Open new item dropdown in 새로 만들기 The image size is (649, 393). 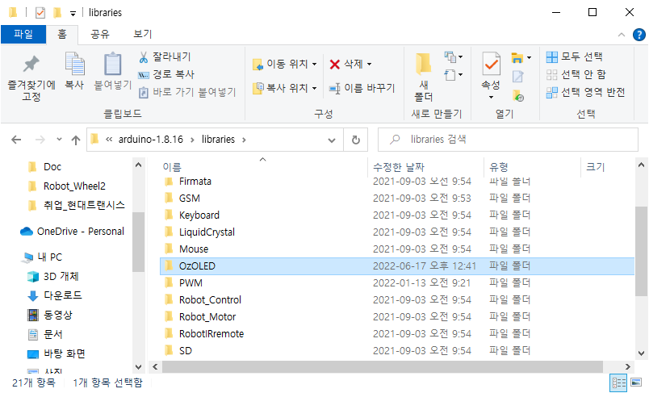pos(454,56)
